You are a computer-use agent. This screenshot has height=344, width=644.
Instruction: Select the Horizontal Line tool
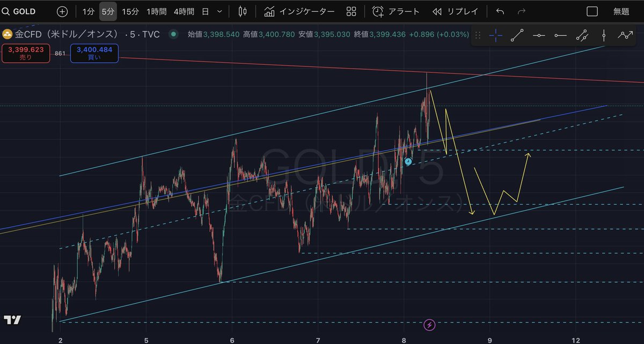click(539, 35)
